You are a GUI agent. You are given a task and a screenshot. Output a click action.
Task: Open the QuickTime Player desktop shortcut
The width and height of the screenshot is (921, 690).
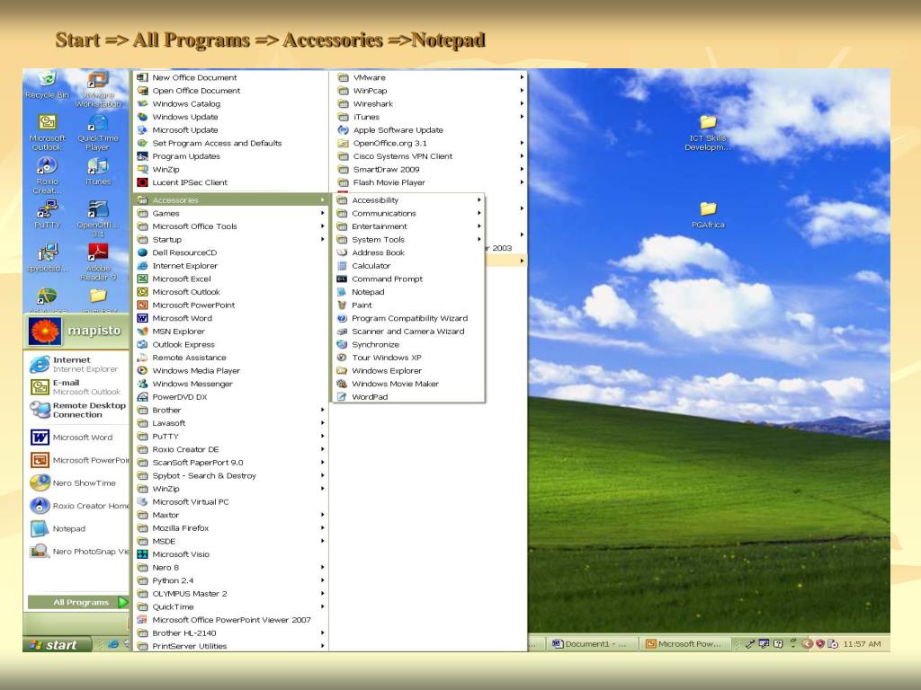coord(98,133)
